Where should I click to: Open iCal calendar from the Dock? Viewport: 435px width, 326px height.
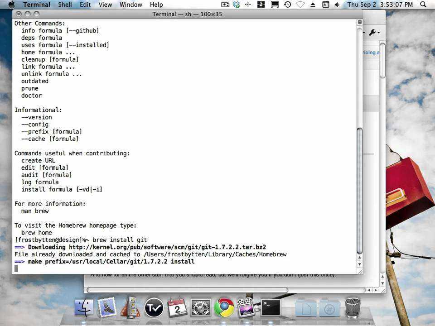tap(177, 307)
